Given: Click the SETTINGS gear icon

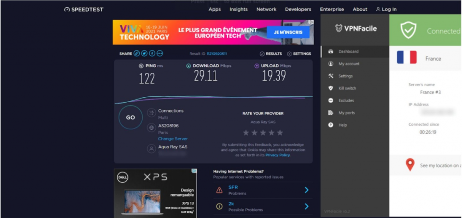Looking at the screenshot, I should point(289,54).
